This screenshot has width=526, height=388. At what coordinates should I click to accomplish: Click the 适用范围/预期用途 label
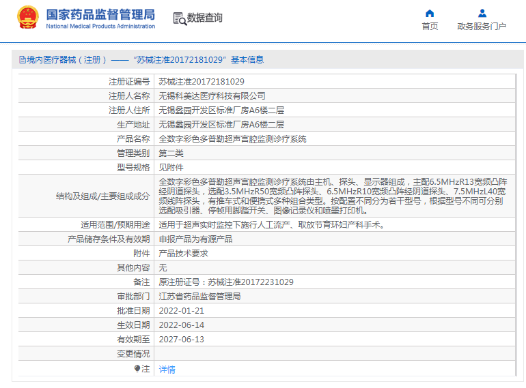click(x=115, y=224)
